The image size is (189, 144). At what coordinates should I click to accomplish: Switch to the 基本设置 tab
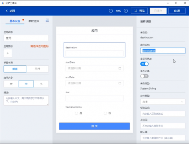tap(15, 21)
